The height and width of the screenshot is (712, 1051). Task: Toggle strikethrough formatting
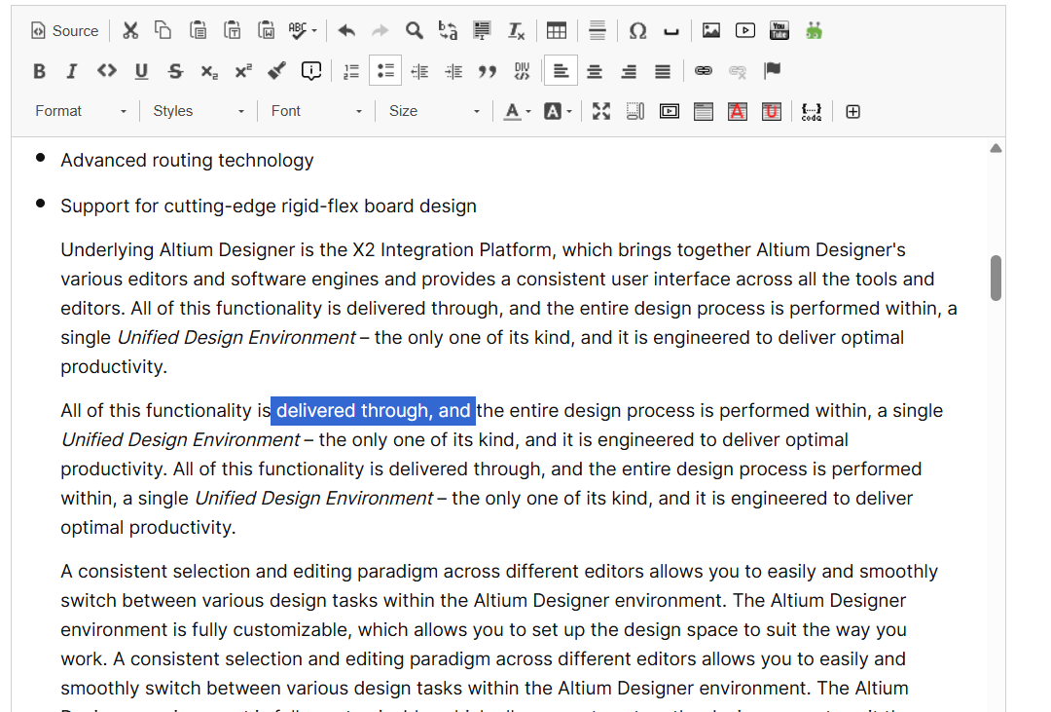point(175,71)
